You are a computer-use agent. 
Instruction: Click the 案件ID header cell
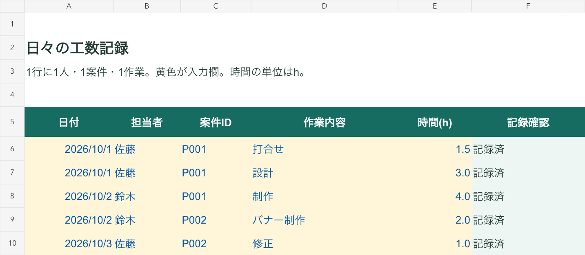(x=216, y=122)
